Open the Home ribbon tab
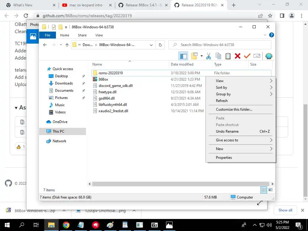The image size is (308, 231). [x=65, y=35]
